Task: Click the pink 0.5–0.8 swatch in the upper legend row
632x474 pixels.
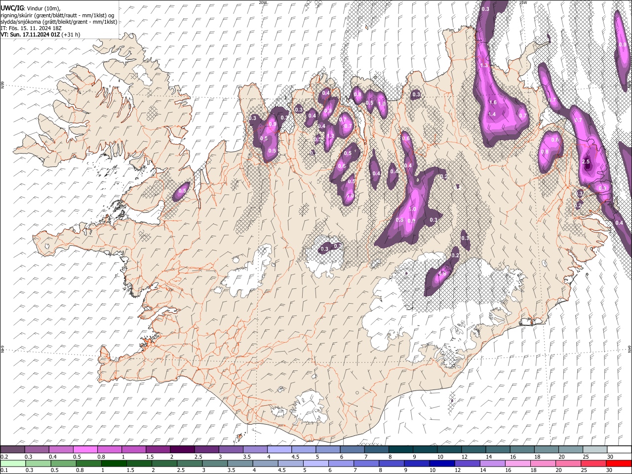Action: coord(85,449)
